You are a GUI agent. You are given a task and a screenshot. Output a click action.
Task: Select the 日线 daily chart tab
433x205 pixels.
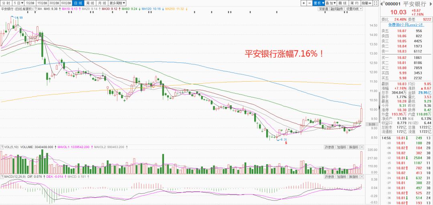(79, 3)
